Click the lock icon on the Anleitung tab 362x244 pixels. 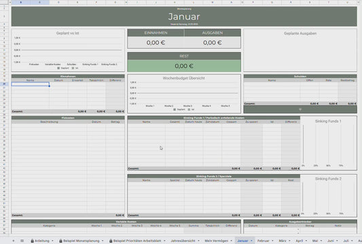[33, 241]
